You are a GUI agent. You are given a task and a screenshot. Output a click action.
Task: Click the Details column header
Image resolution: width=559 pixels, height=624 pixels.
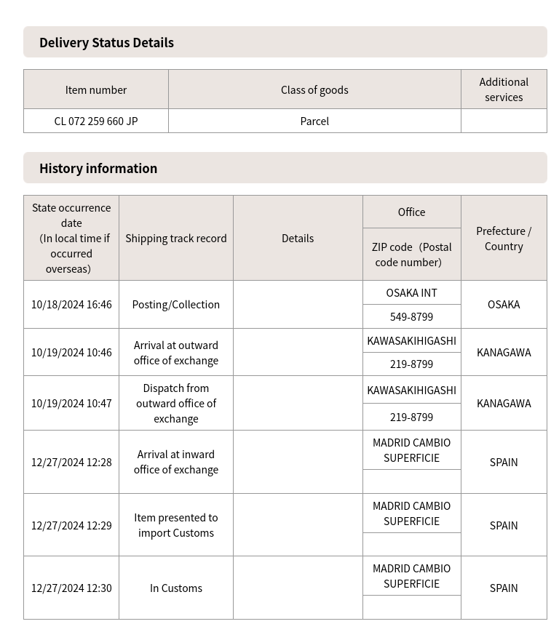point(298,238)
